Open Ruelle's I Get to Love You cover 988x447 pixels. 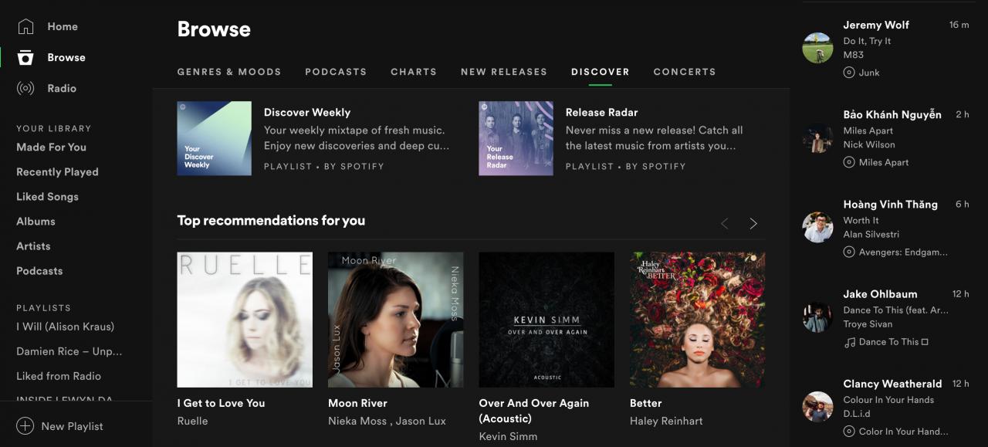coord(245,320)
